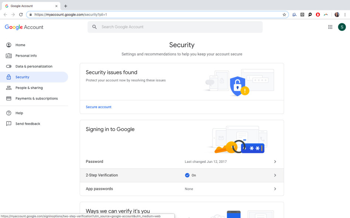
Task: Open Chrome three-dot menu
Action: (x=345, y=15)
